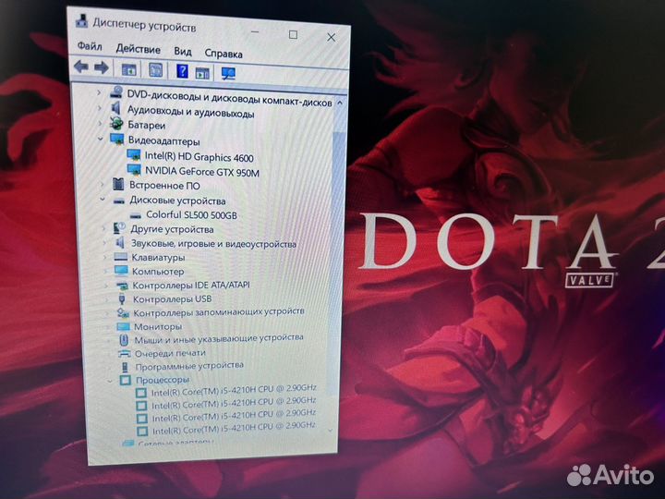Select the first Intel Core i5-4210H processor entry
Viewport: 665px width, 499px height.
click(x=234, y=390)
